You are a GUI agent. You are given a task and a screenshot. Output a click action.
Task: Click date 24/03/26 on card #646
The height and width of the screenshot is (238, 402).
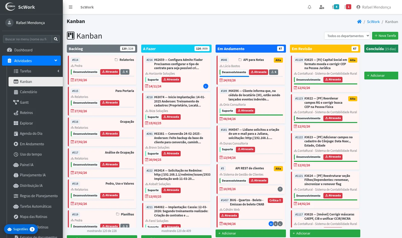[228, 80]
